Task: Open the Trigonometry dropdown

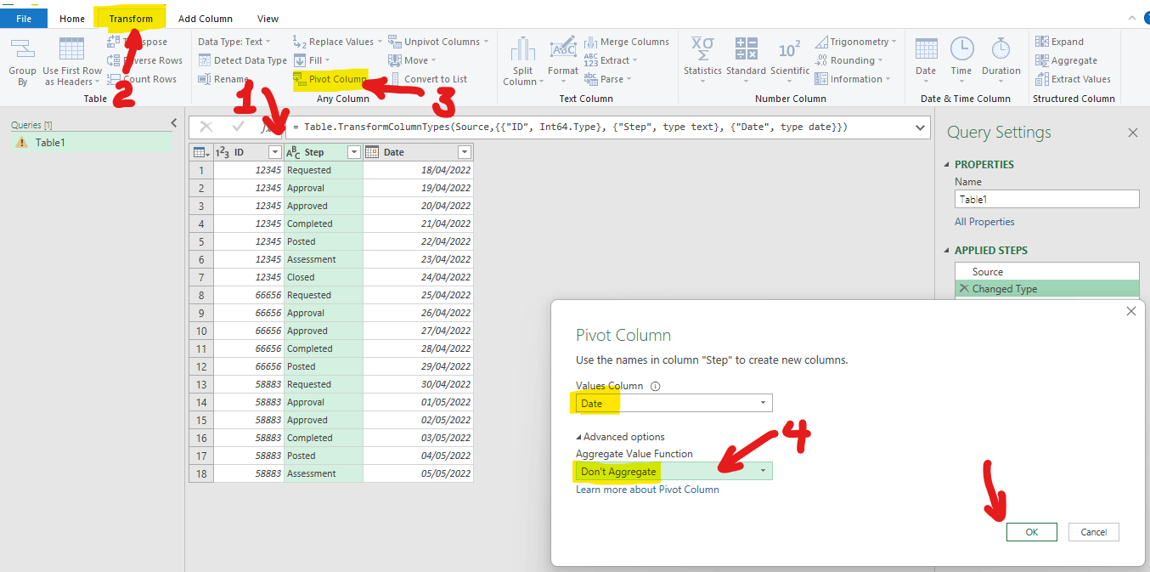Action: coord(856,42)
